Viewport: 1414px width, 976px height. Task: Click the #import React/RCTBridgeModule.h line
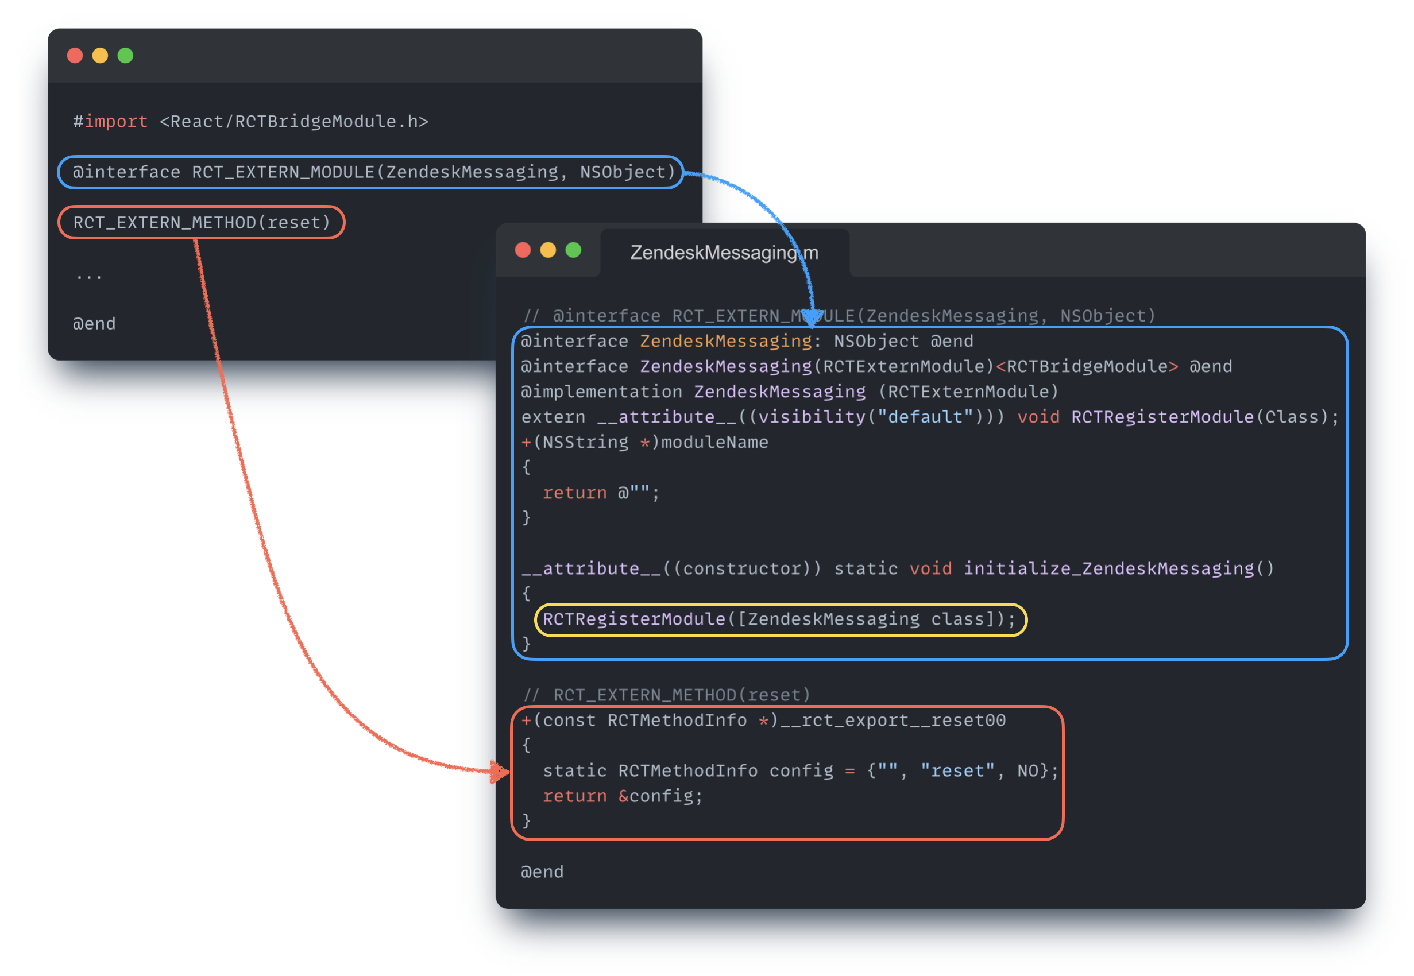[251, 122]
